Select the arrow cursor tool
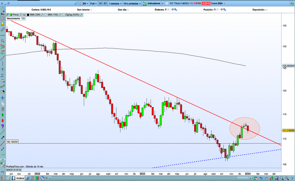Screen dimensions: 295x181 click(x=3, y=18)
